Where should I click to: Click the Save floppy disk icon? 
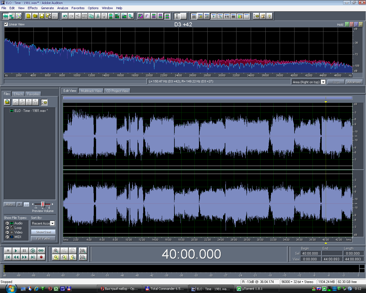pyautogui.click(x=41, y=16)
